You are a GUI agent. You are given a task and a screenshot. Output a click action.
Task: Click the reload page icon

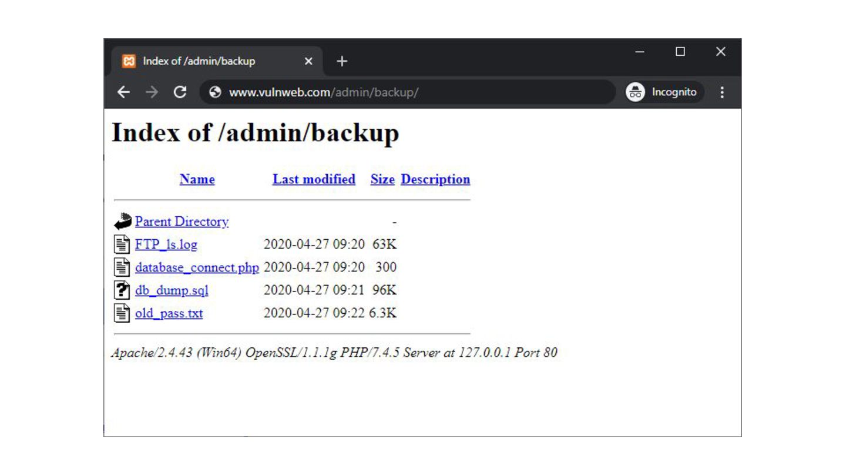(180, 92)
